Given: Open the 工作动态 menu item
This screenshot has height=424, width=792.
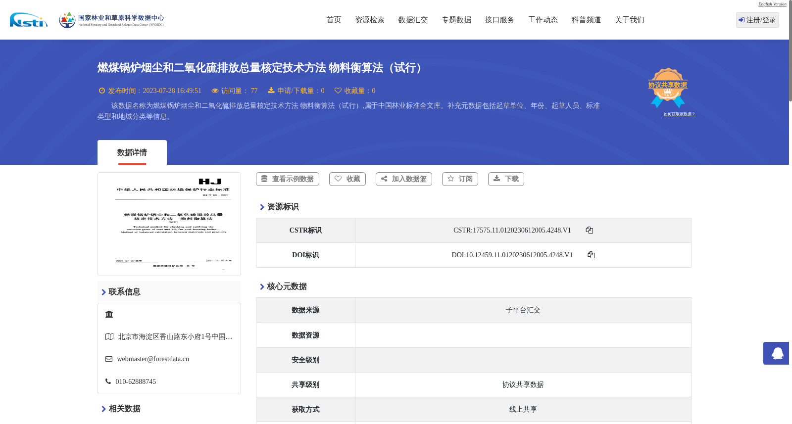Looking at the screenshot, I should tap(543, 20).
